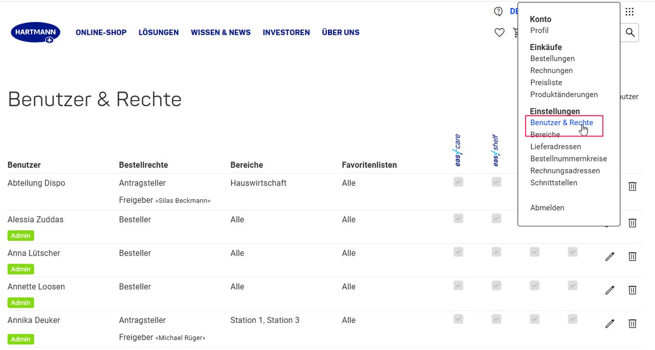This screenshot has width=655, height=350.
Task: Select Bestellungen in account menu
Action: 552,59
